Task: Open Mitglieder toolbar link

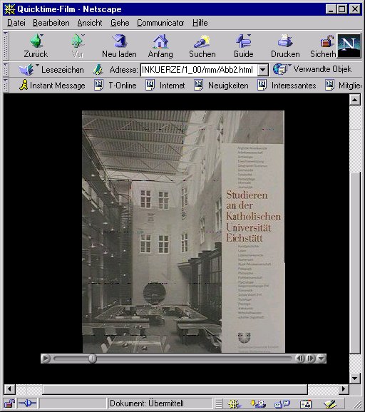Action: 343,85
